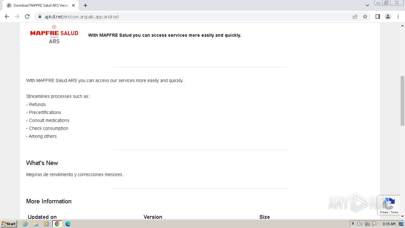The image size is (405, 228).
Task: Click the More Information heading
Action: pos(49,201)
